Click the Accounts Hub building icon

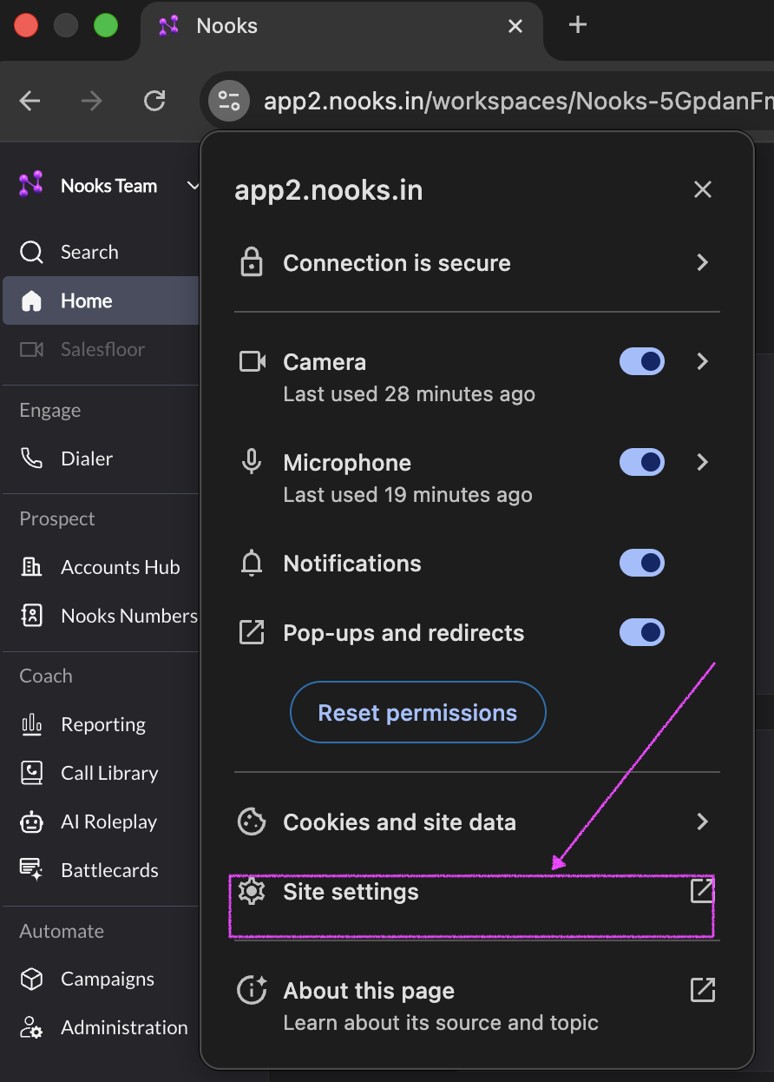click(31, 567)
